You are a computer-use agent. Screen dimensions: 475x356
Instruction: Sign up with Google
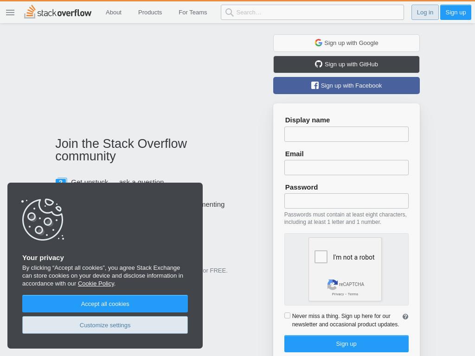pyautogui.click(x=346, y=43)
